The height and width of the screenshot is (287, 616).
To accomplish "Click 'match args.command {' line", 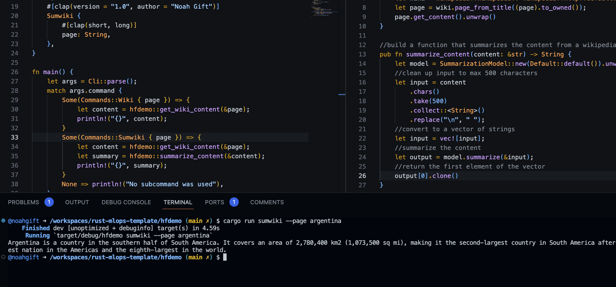I will (x=84, y=90).
